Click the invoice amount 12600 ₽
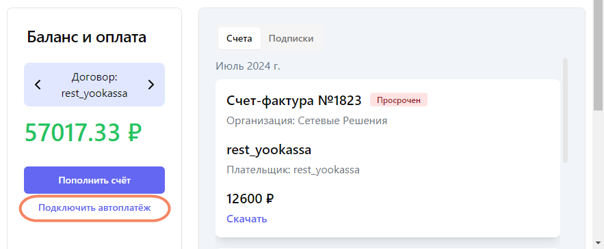The image size is (604, 249). pos(250,199)
